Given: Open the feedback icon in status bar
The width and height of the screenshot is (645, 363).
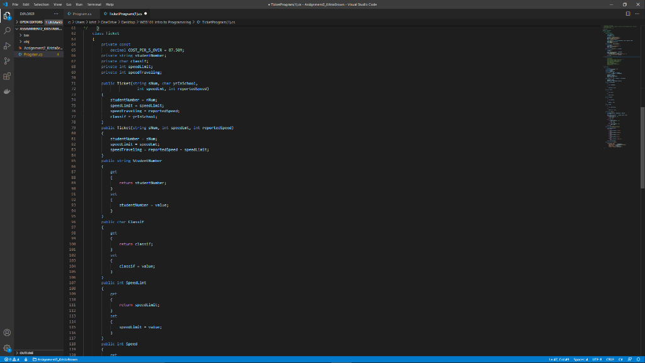Looking at the screenshot, I should [x=630, y=359].
